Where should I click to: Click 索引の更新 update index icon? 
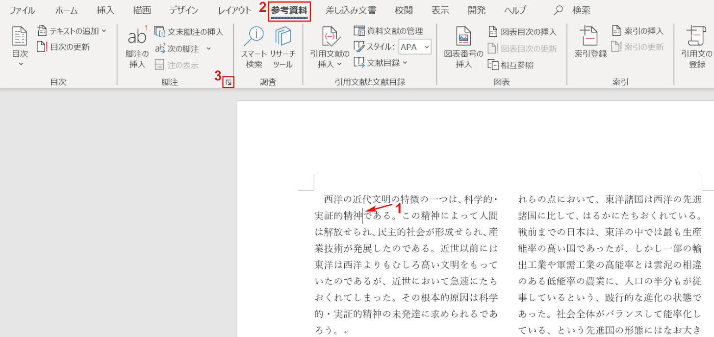(x=616, y=47)
